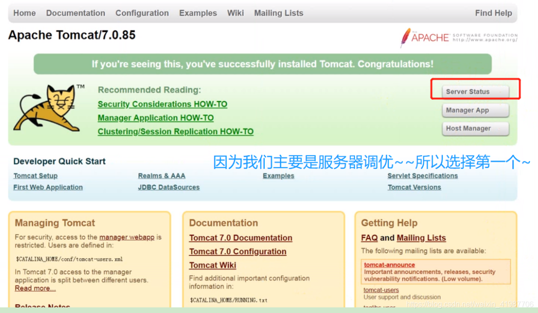The height and width of the screenshot is (313, 538).
Task: Click the green Congratulations banner text
Action: pos(262,64)
